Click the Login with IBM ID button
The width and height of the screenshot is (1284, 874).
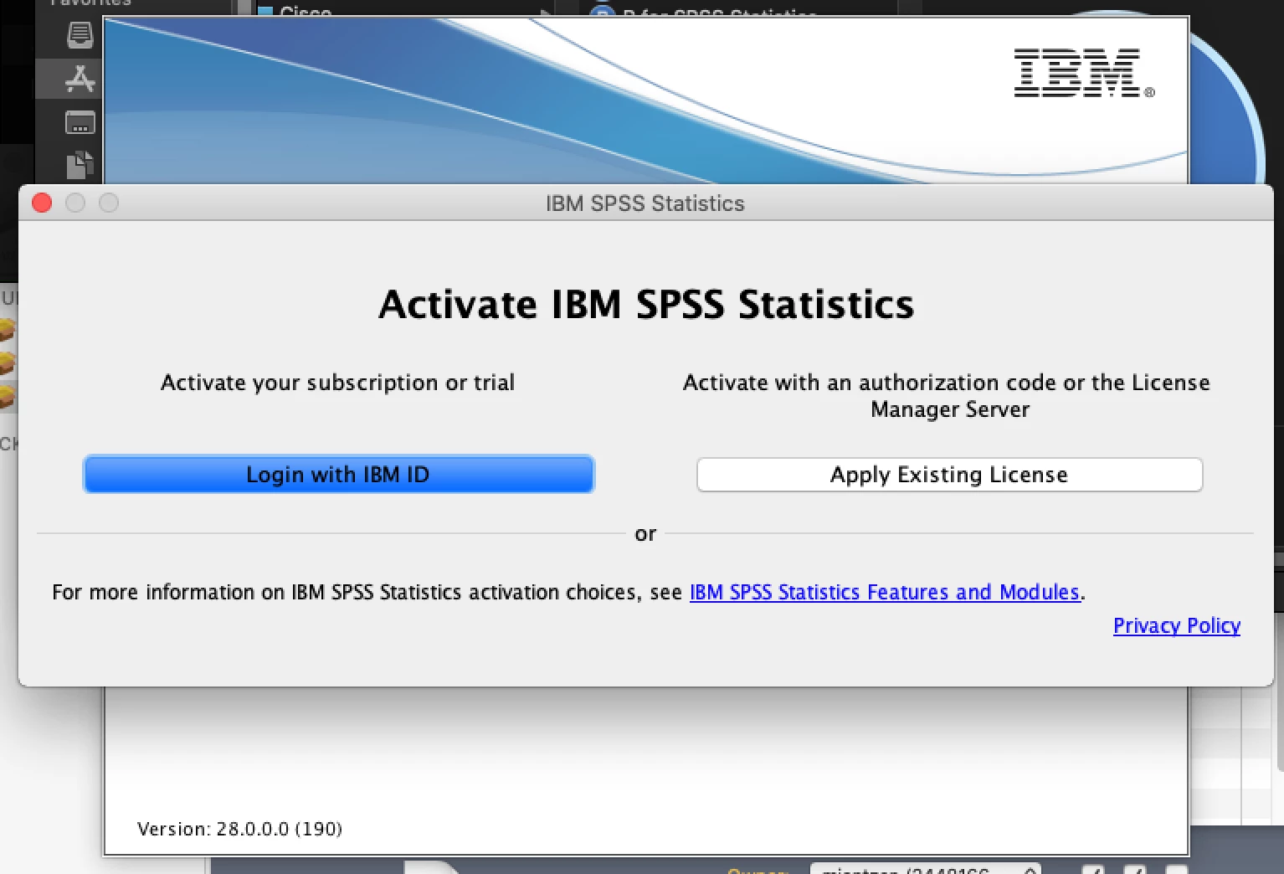point(339,475)
